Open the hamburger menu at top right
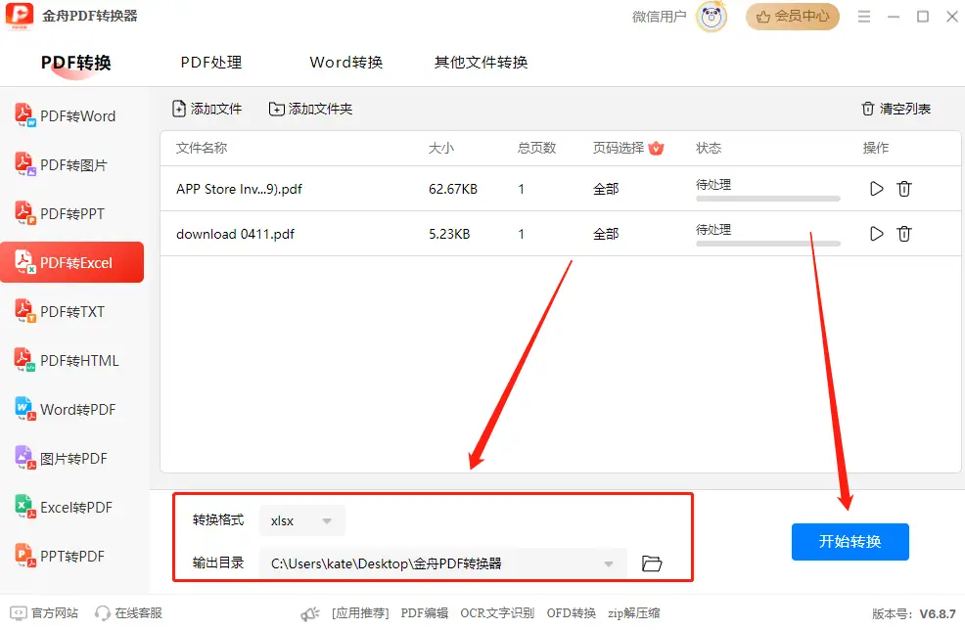This screenshot has width=965, height=630. (x=865, y=17)
